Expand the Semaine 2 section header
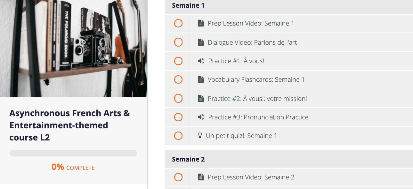 pos(289,159)
